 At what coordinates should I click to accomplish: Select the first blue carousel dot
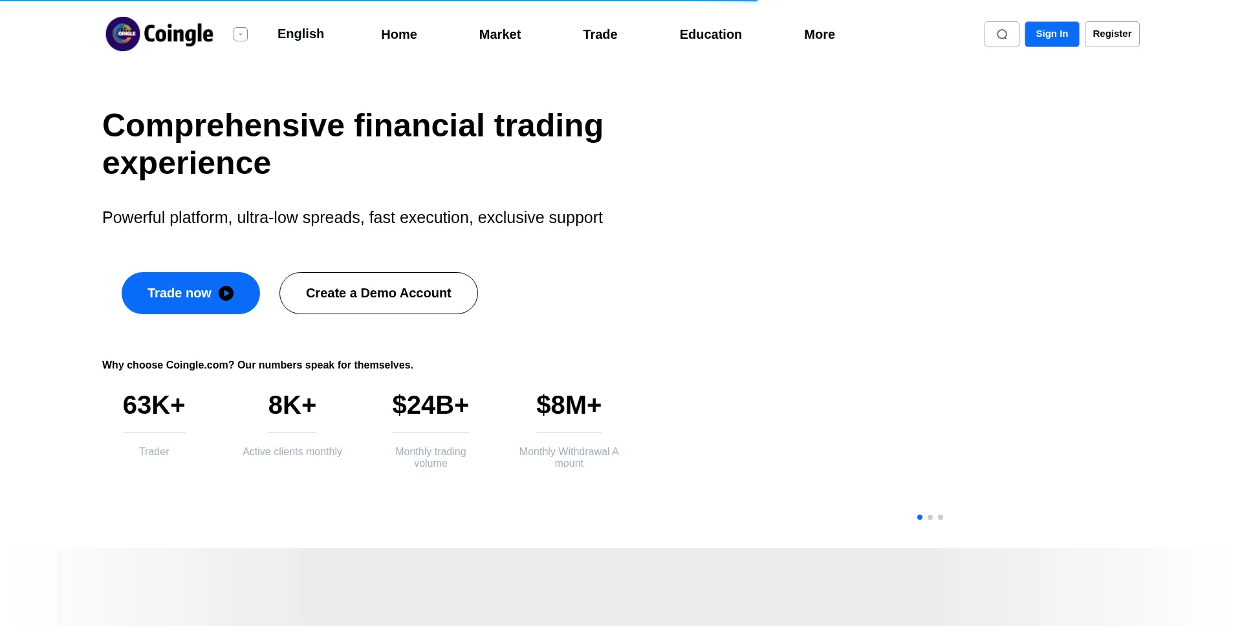(920, 517)
